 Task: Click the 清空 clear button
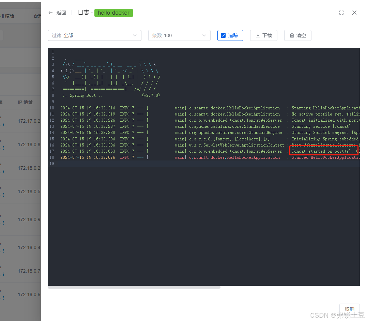298,35
